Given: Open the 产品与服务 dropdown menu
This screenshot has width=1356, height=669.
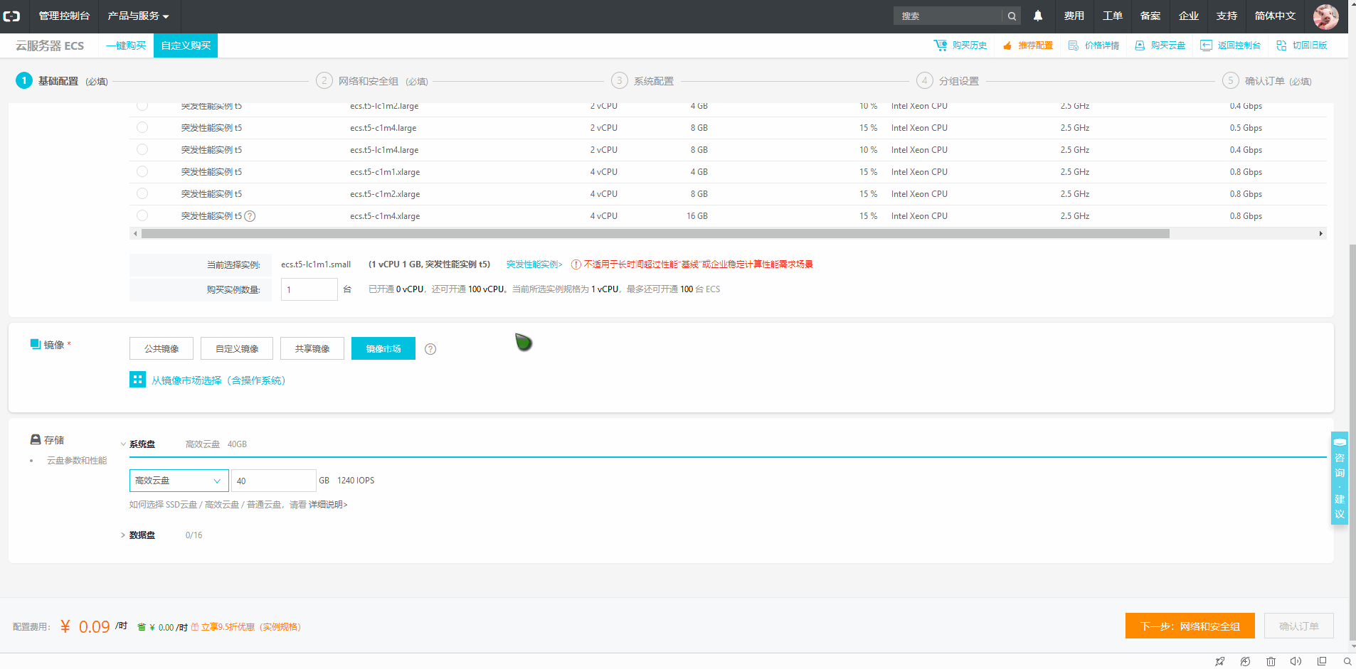Looking at the screenshot, I should pos(138,16).
